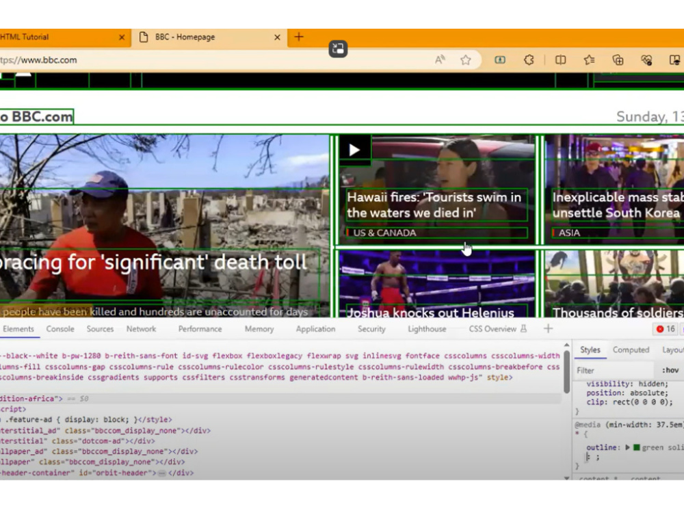Select the class="dotcom-ad" div line
This screenshot has width=684, height=513.
click(x=78, y=441)
